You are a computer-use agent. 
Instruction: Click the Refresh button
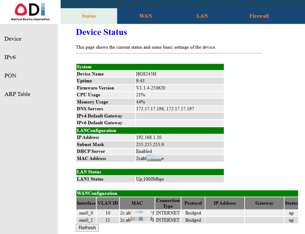tap(87, 228)
